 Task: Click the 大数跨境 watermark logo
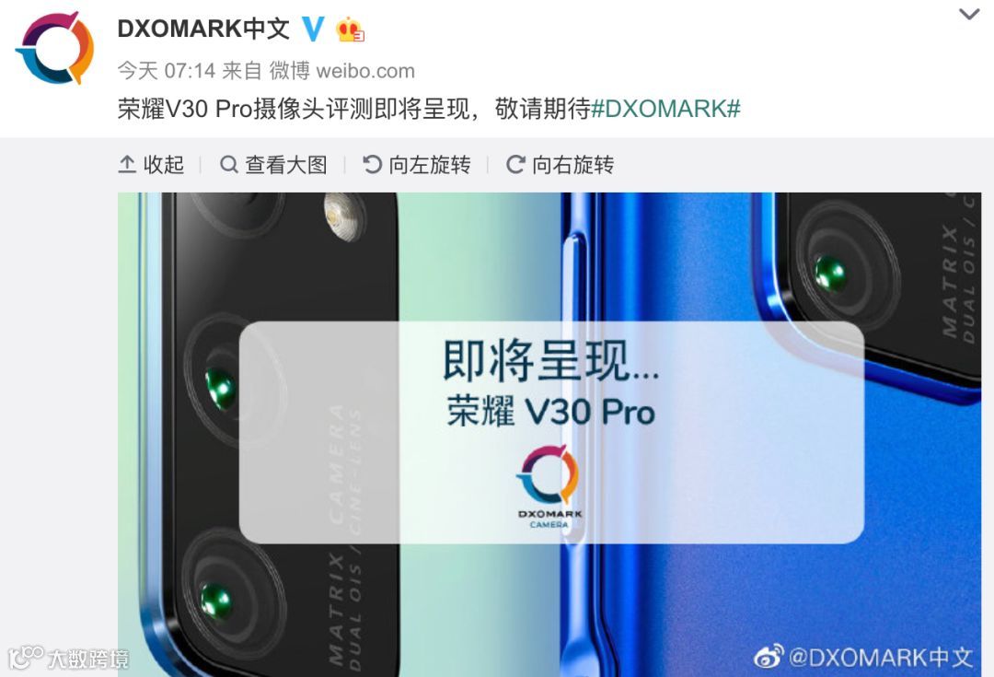click(x=68, y=658)
